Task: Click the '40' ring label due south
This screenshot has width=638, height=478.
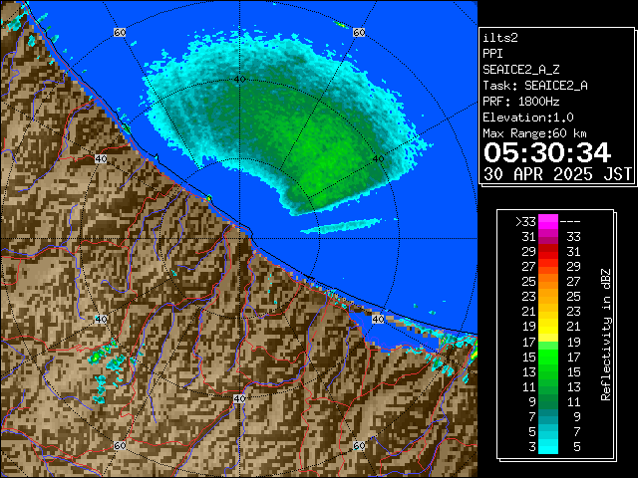Action: 239,398
